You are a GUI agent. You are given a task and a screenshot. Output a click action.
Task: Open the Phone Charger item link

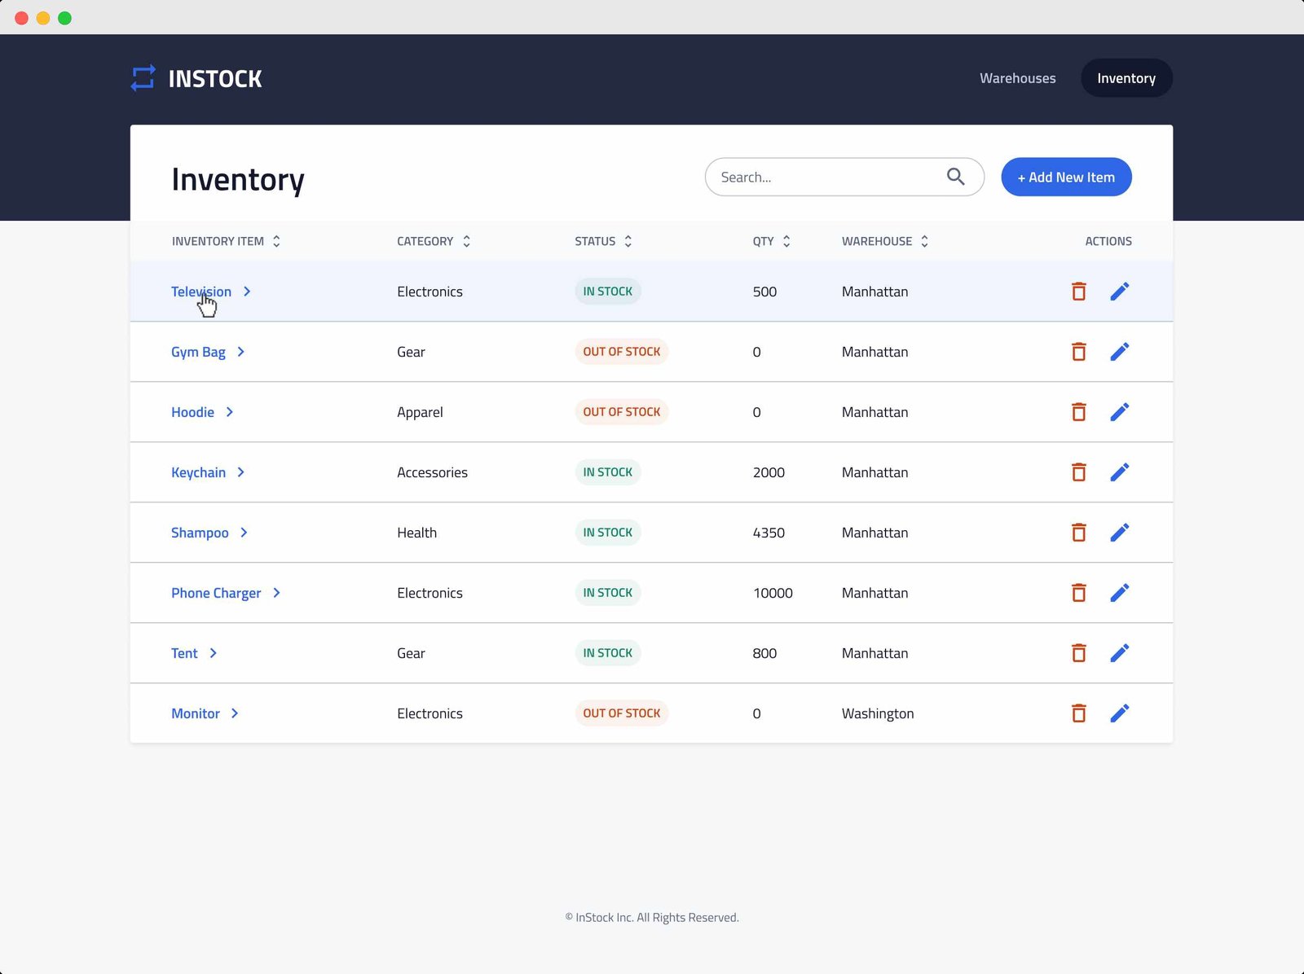(x=216, y=593)
